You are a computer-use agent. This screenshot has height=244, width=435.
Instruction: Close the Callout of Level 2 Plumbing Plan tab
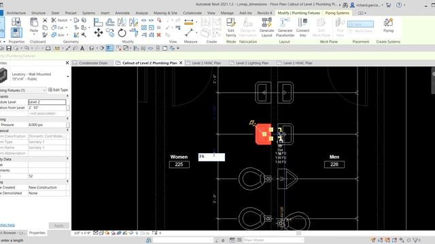181,63
